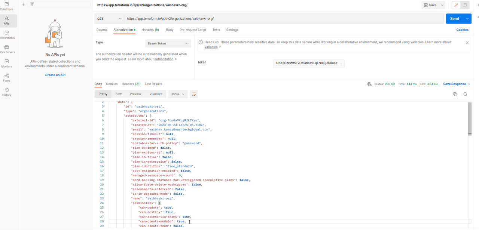This screenshot has height=231, width=479.
Task: Open the Save Response dropdown
Action: 457,84
